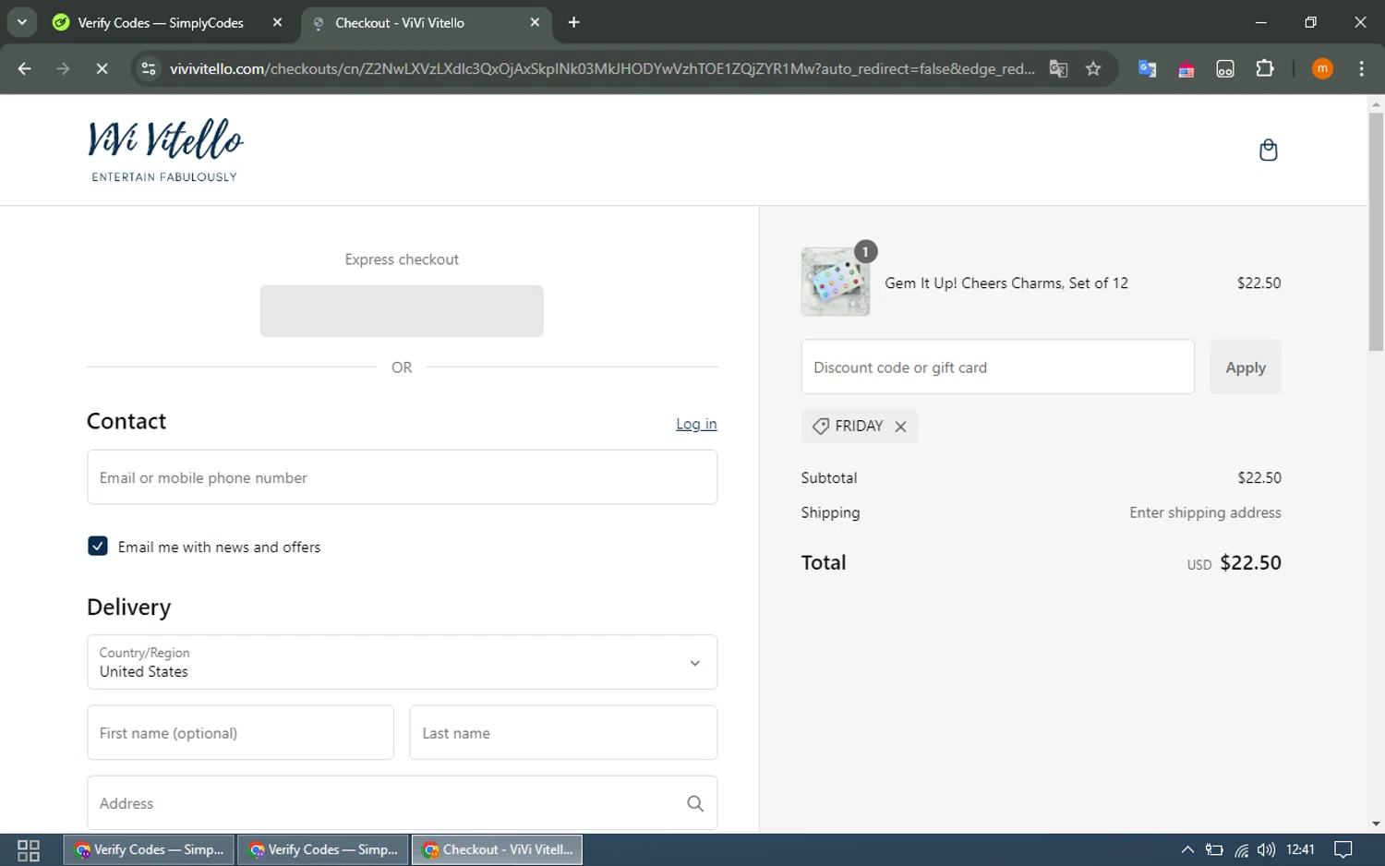Open the Chrome three-dot menu
Viewport: 1385px width, 866px height.
pyautogui.click(x=1361, y=69)
